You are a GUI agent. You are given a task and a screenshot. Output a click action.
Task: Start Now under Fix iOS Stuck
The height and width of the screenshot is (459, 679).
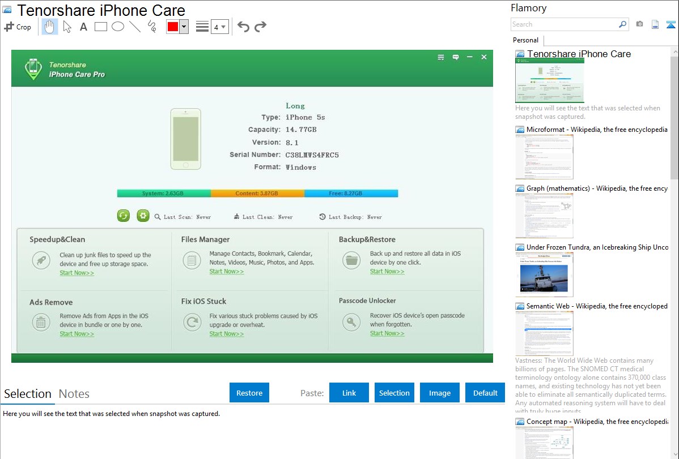[x=227, y=334]
